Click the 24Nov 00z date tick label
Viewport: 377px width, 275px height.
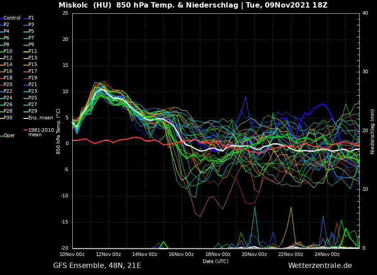click(327, 255)
